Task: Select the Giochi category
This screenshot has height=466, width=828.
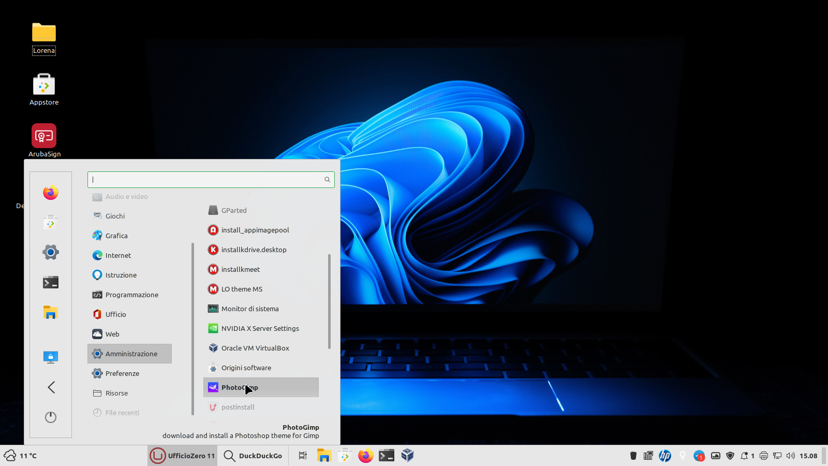Action: (129, 216)
